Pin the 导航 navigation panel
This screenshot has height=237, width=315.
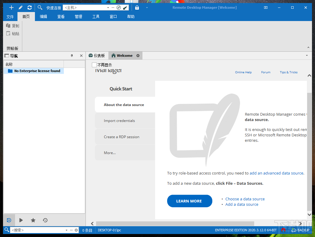pyautogui.click(x=72, y=56)
